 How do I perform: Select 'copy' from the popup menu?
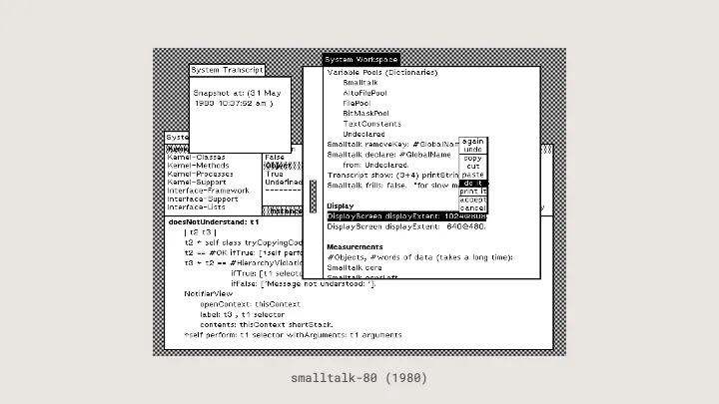click(x=472, y=158)
